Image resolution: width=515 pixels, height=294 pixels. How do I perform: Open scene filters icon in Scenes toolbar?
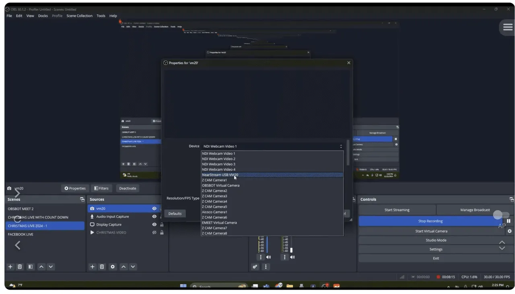click(31, 267)
